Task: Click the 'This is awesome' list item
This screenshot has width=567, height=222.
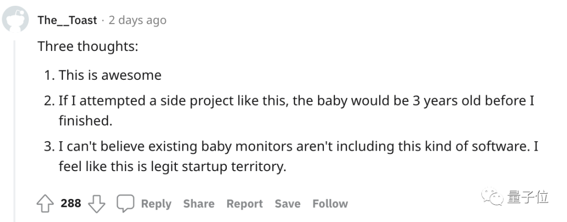Action: pos(110,75)
